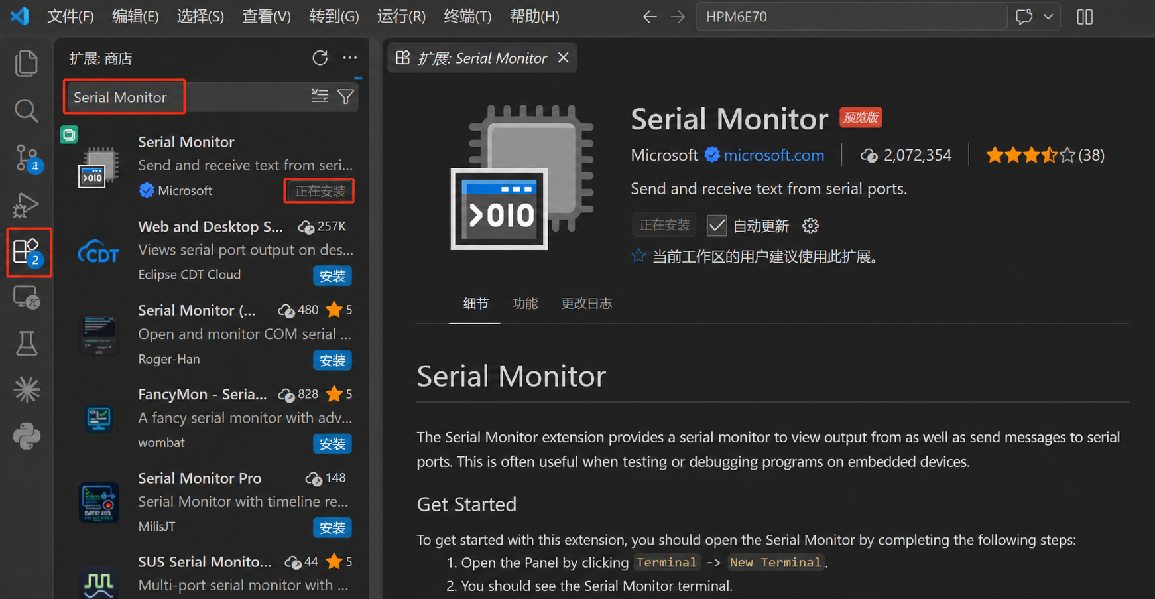Viewport: 1155px width, 599px height.
Task: Open the 帮助(H) menu
Action: tap(534, 17)
